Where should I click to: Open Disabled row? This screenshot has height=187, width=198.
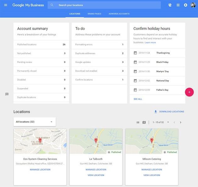[41, 80]
